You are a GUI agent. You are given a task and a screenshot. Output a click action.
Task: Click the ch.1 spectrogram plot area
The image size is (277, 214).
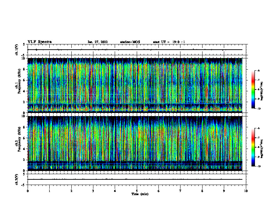(x=135, y=85)
